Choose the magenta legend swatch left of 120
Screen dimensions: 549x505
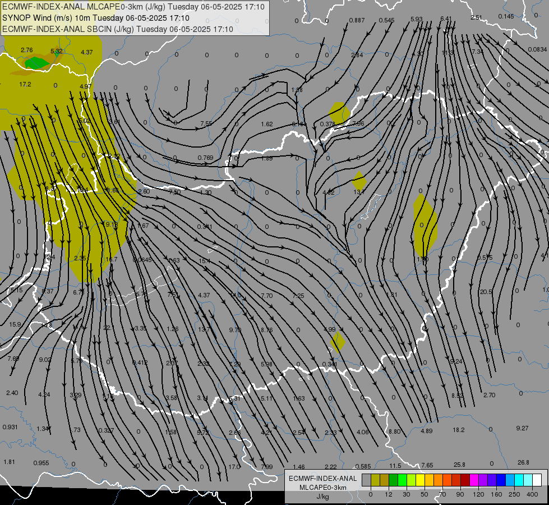click(474, 480)
